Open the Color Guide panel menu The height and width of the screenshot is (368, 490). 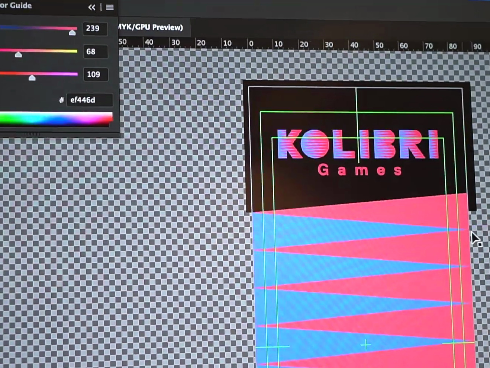click(x=110, y=7)
